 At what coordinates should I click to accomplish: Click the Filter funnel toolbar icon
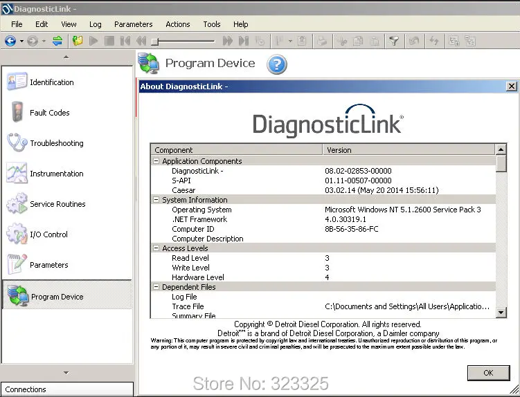(x=394, y=41)
